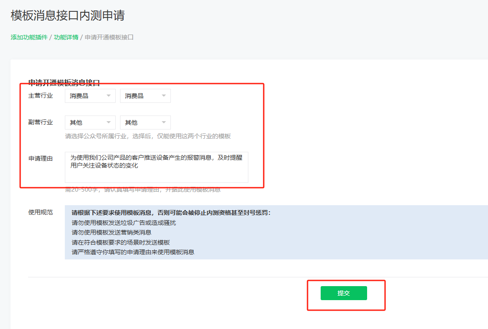Click the arrow icon on first 主营行业 select
Viewport: 488px width, 329px height.
(109, 96)
